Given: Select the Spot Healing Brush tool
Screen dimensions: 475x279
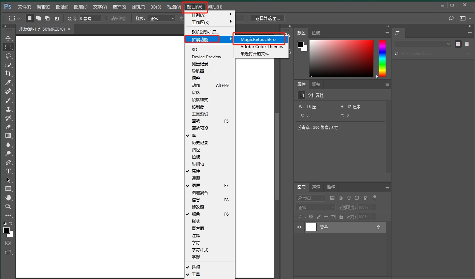Looking at the screenshot, I should click(x=8, y=91).
